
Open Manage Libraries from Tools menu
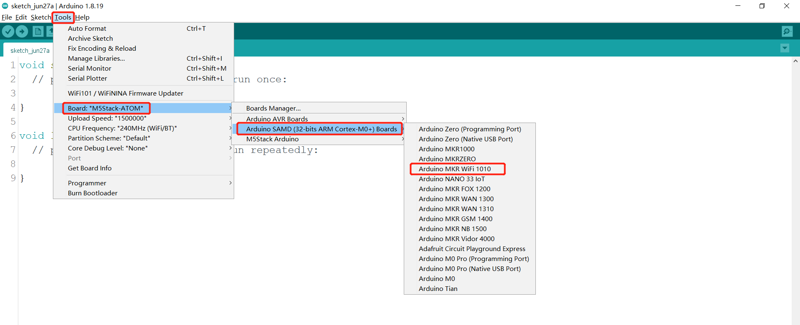96,59
